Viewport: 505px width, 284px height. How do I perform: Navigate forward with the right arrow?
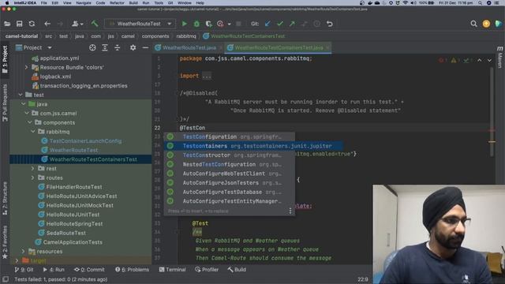pos(60,24)
